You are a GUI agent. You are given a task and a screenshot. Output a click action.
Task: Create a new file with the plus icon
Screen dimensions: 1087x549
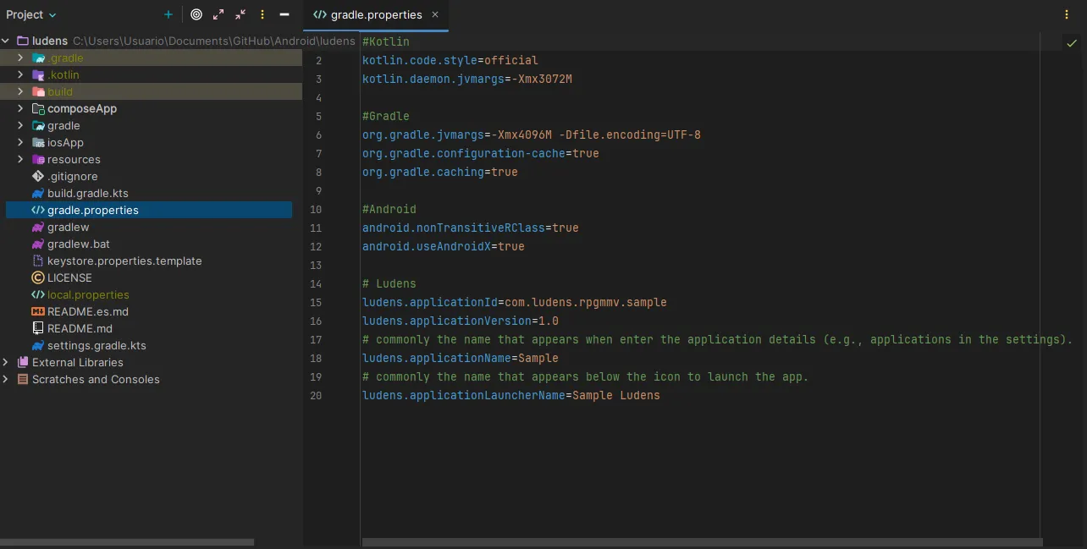point(168,14)
